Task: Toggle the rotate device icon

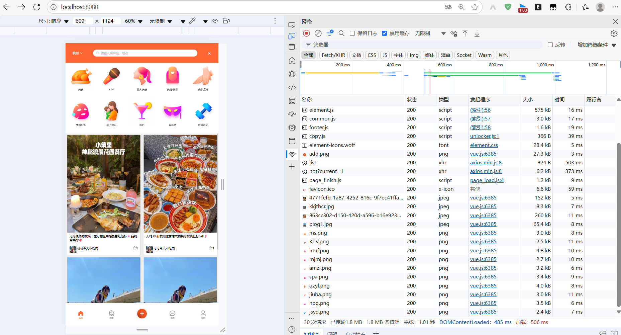Action: pyautogui.click(x=226, y=21)
